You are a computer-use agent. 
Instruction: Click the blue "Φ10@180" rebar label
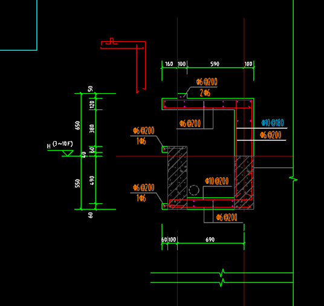[273, 123]
